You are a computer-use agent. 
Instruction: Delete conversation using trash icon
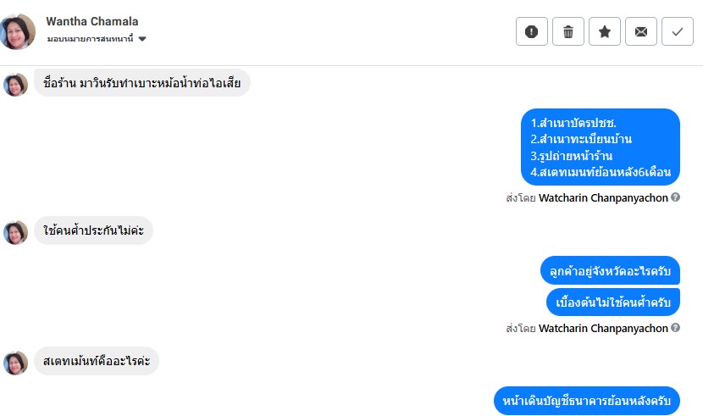click(x=568, y=31)
